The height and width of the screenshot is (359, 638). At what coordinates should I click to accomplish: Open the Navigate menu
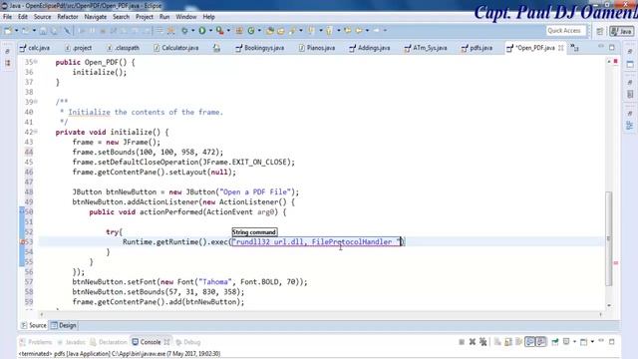pyautogui.click(x=96, y=17)
